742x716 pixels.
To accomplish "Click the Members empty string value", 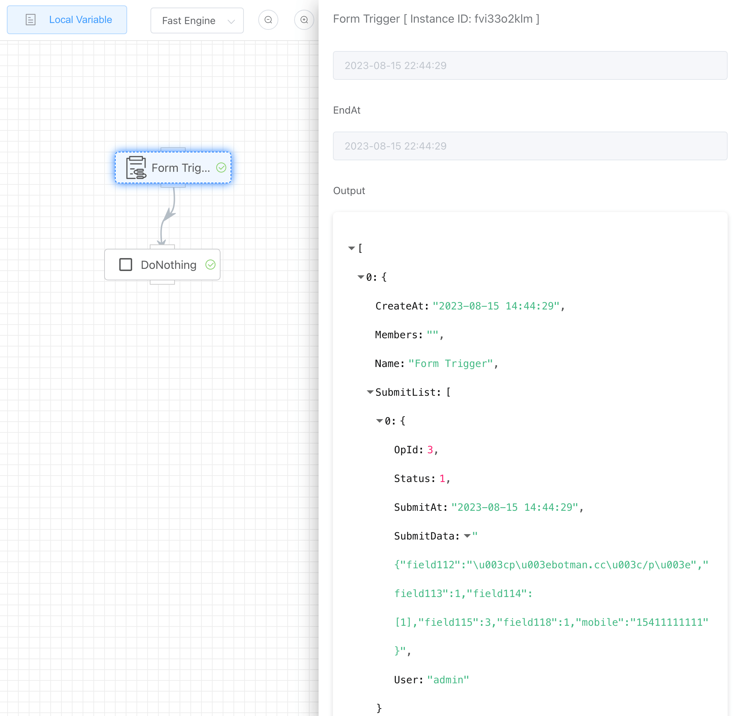I will point(433,335).
